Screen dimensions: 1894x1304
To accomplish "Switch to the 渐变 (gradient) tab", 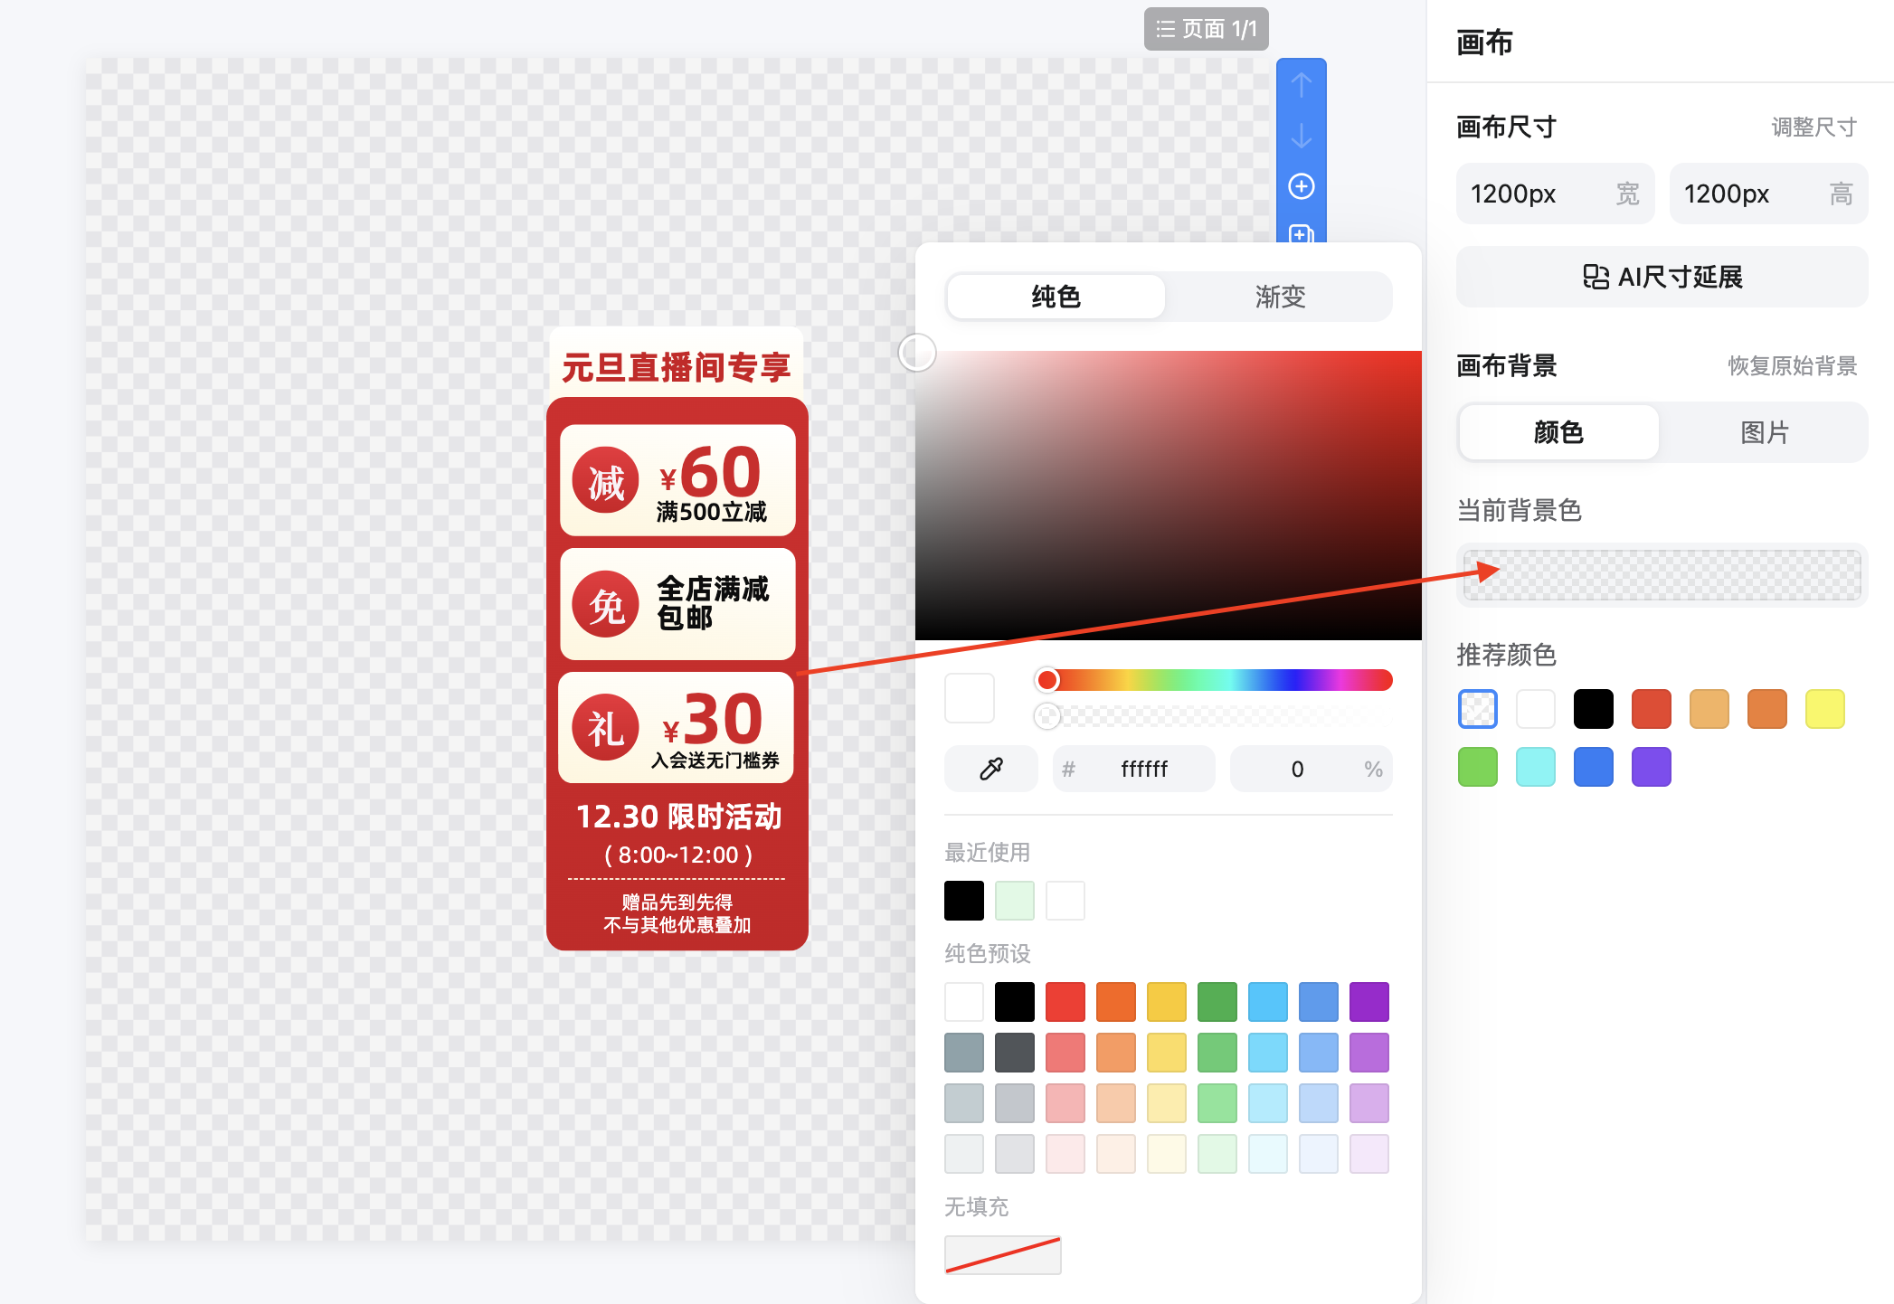I will point(1278,297).
